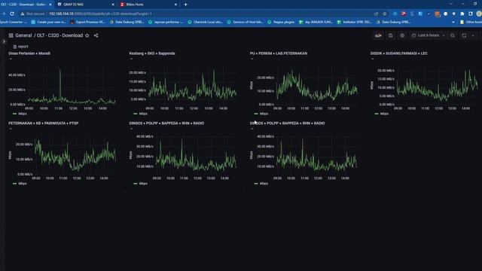Open the Indikator SPBE bookmark

click(x=355, y=22)
